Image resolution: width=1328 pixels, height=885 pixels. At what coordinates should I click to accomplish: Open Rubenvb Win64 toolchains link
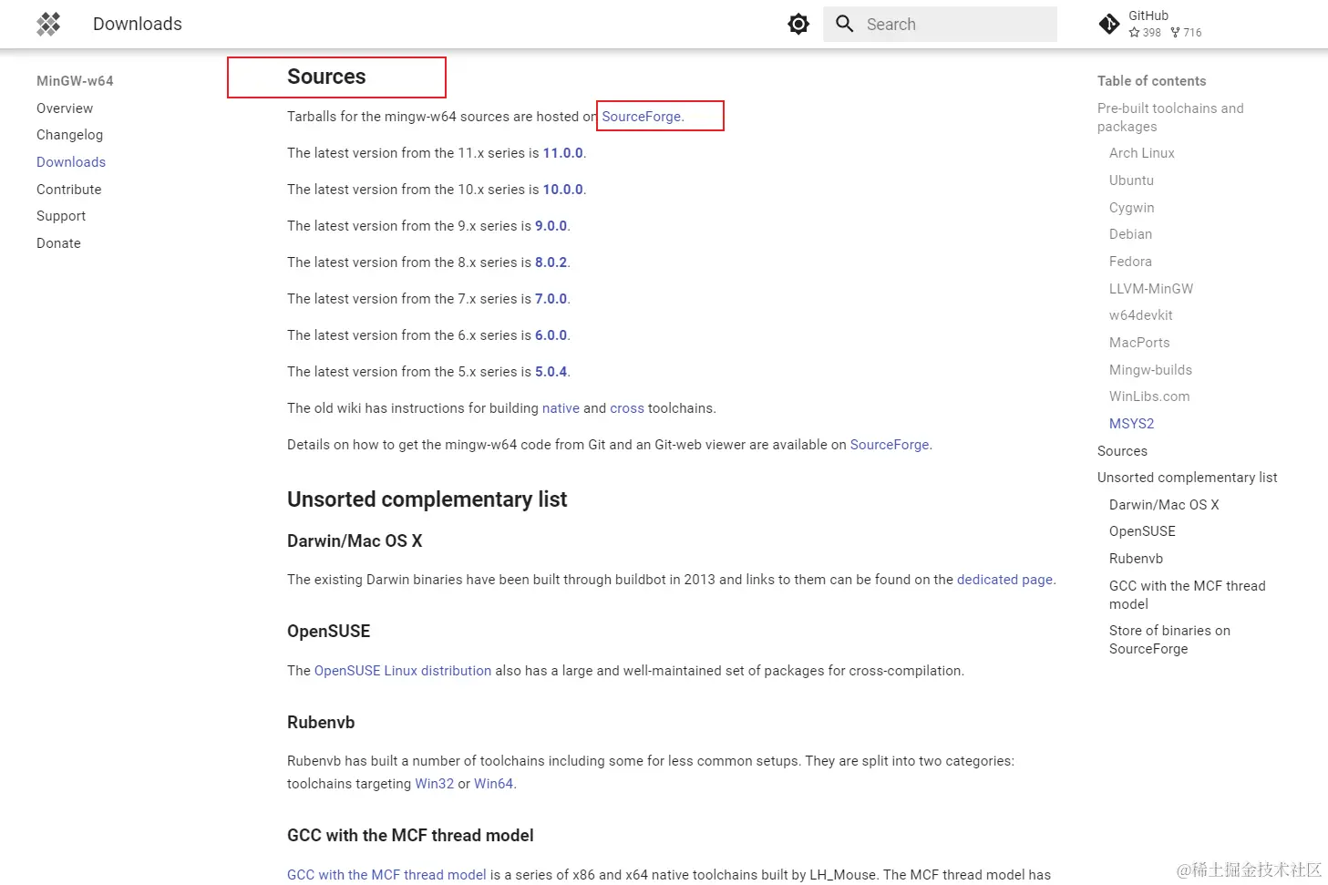click(493, 784)
